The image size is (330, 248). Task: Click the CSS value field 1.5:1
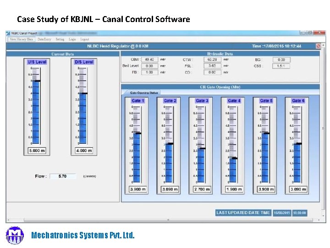[281, 66]
